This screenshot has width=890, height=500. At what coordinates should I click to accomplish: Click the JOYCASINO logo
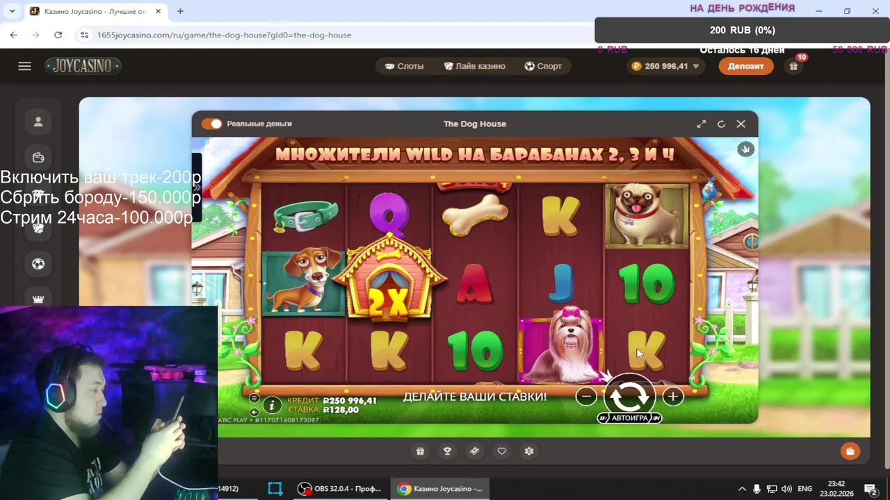[x=83, y=66]
